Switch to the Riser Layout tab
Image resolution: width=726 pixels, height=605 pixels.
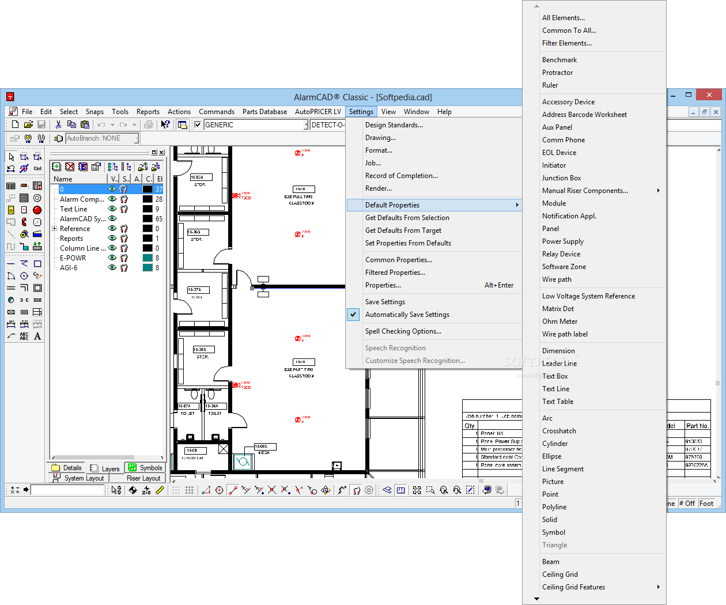(x=138, y=478)
